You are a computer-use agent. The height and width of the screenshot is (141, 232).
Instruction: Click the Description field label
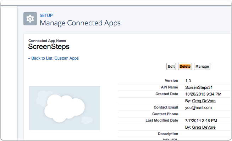(168, 134)
